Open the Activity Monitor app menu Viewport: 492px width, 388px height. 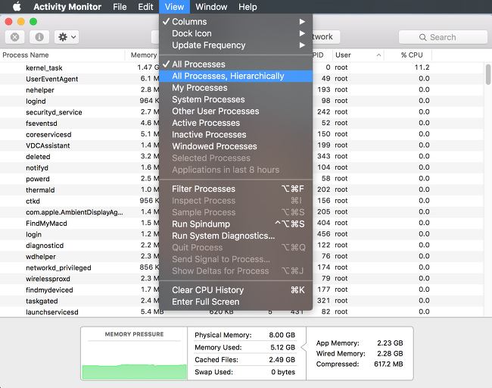pyautogui.click(x=67, y=7)
